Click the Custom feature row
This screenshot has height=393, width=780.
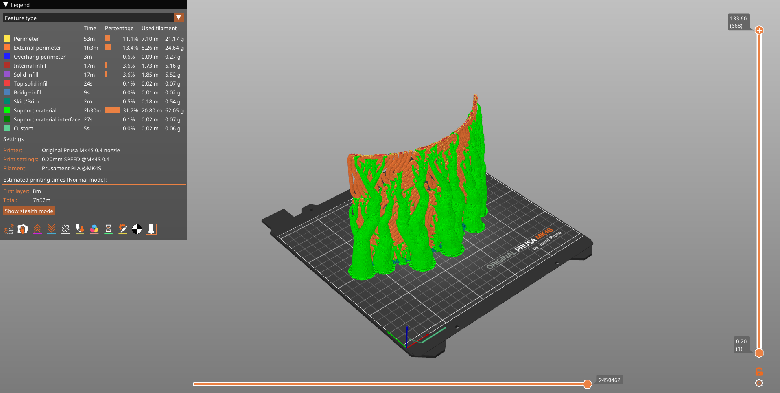coord(94,128)
